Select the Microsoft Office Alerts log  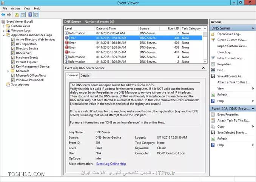pos(31,76)
